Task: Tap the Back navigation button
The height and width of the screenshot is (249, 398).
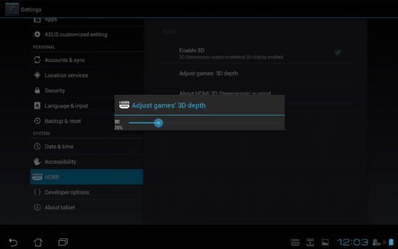Action: click(13, 242)
